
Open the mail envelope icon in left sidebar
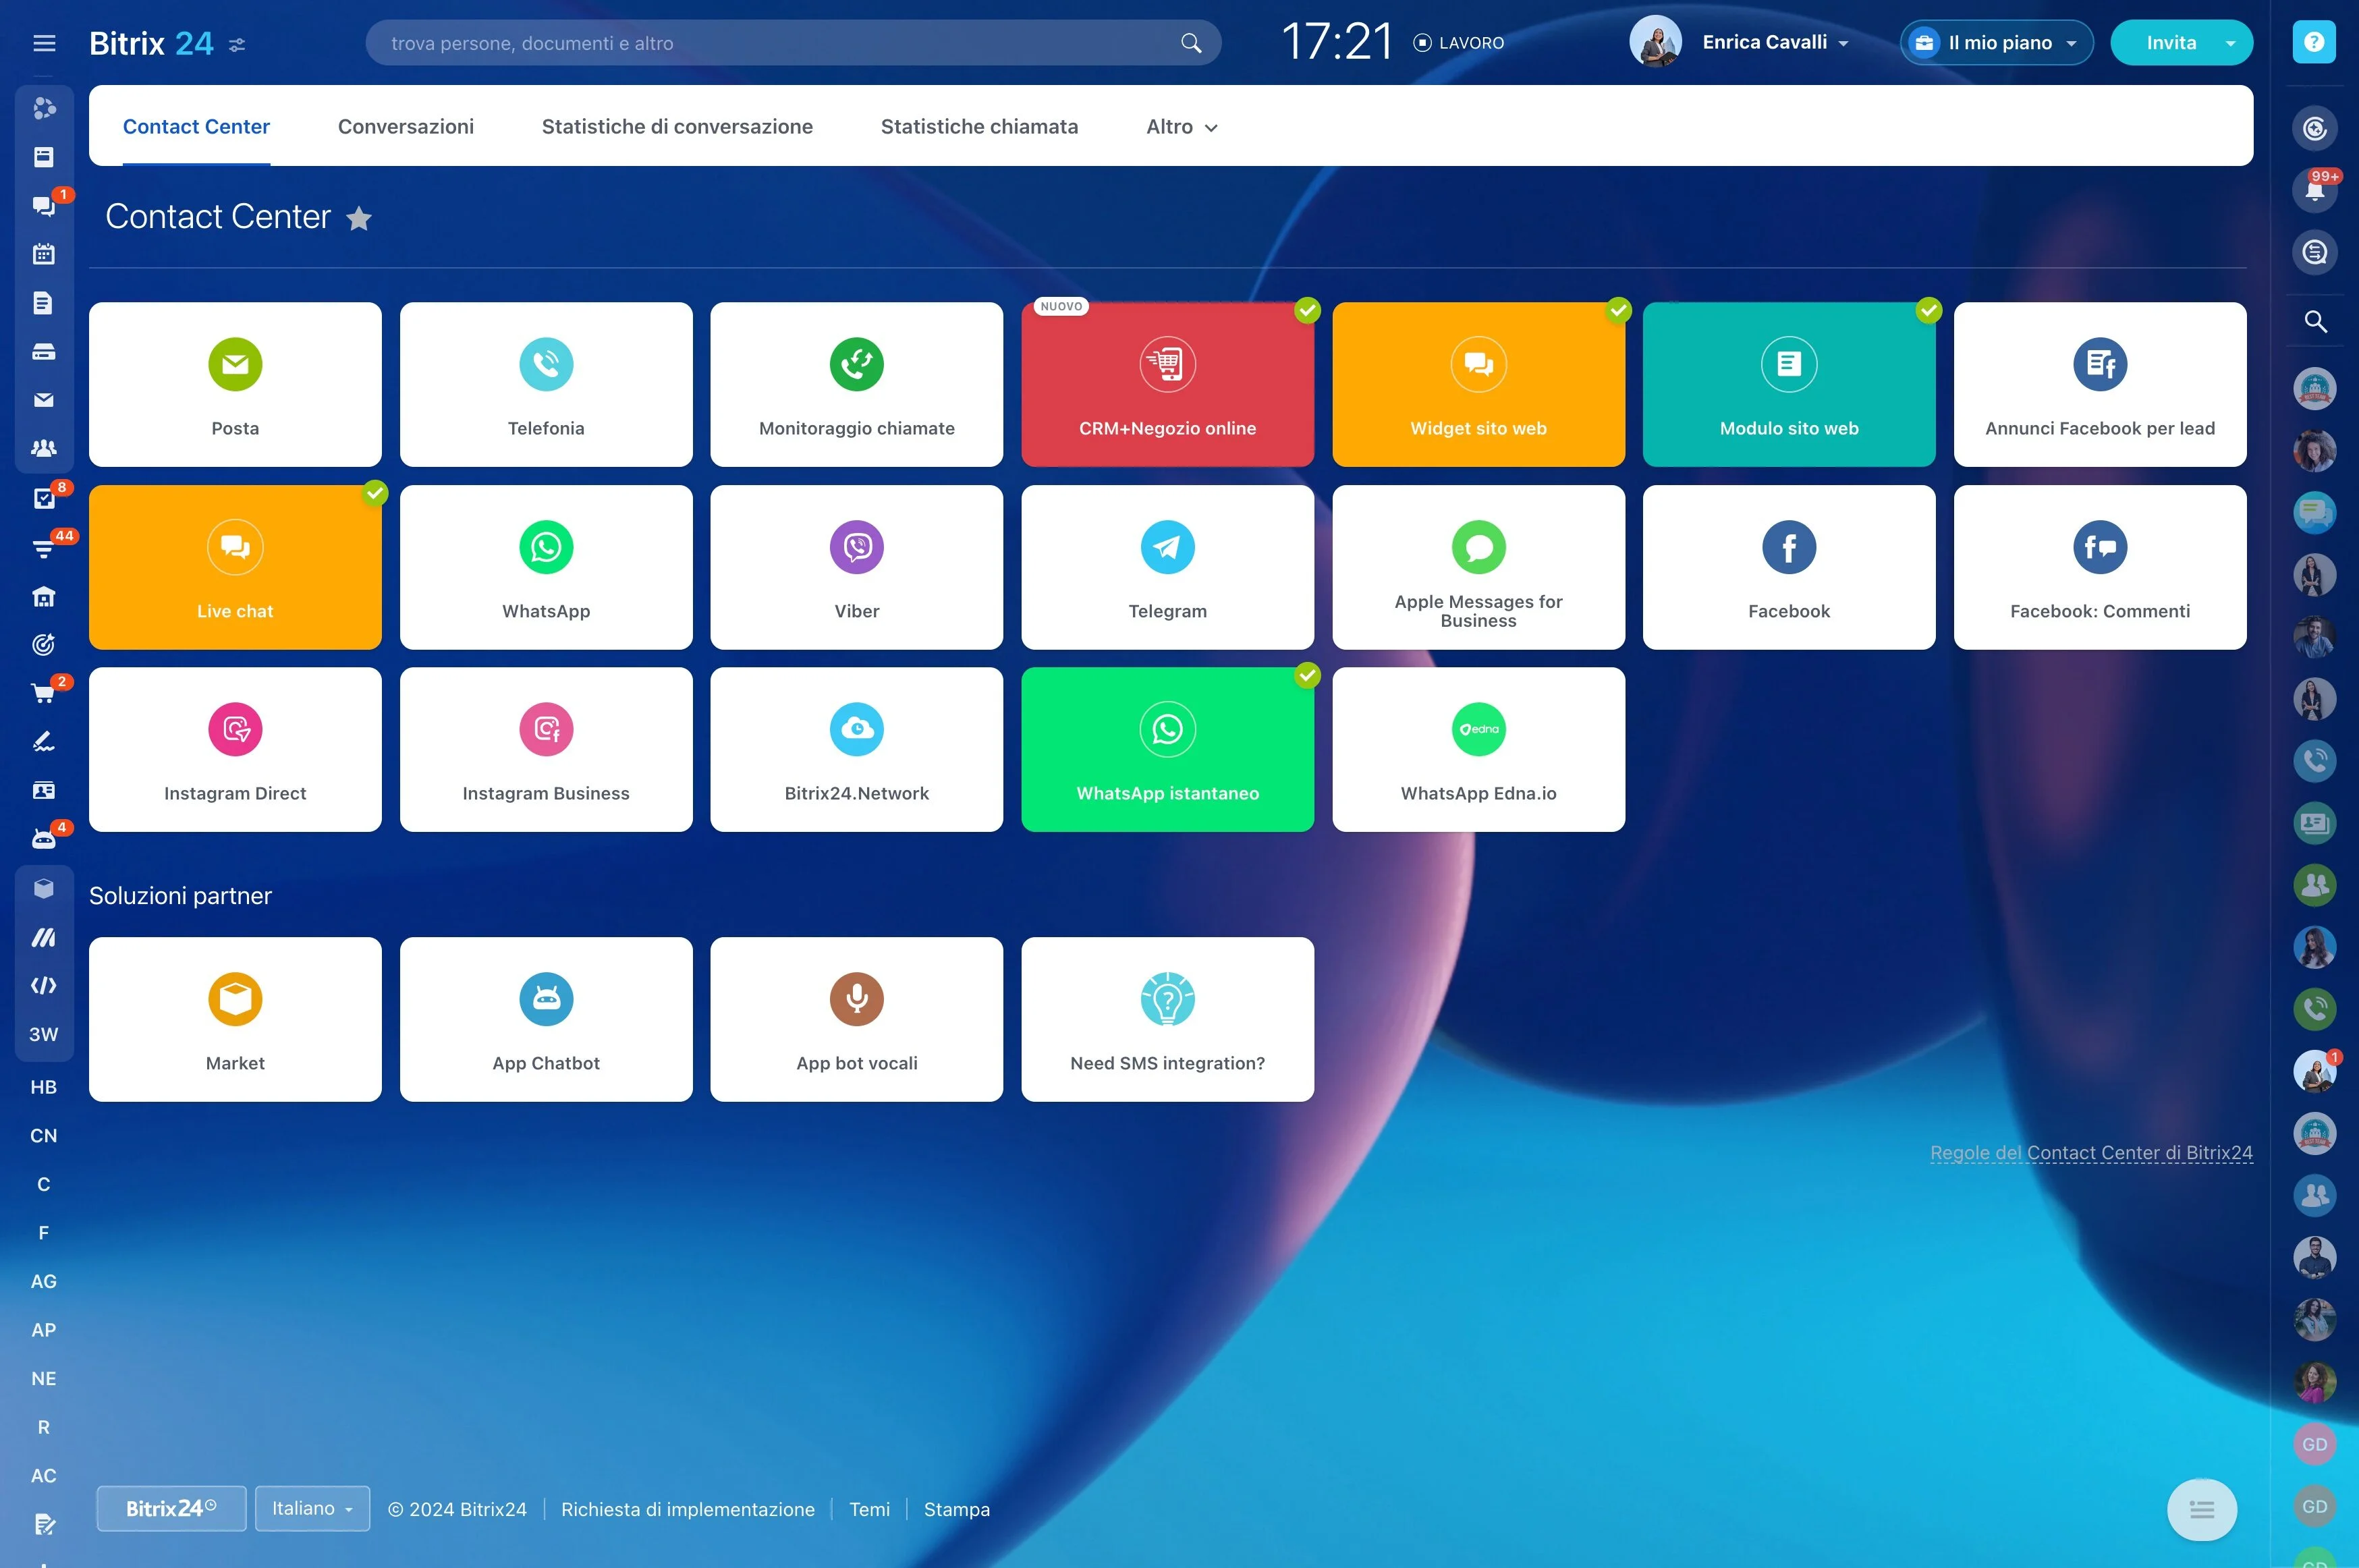[44, 400]
